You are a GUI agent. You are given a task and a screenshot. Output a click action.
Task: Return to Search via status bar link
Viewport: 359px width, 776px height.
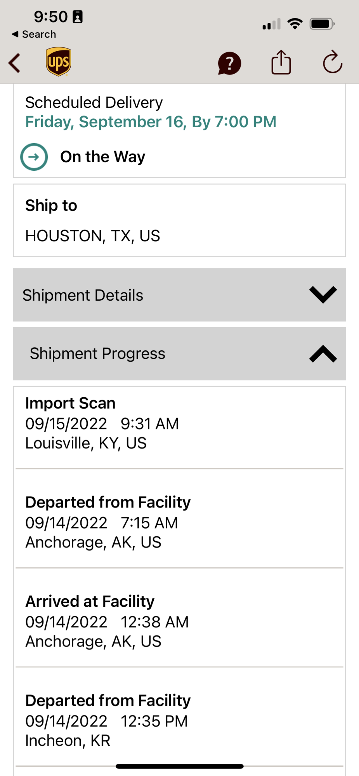tap(34, 34)
